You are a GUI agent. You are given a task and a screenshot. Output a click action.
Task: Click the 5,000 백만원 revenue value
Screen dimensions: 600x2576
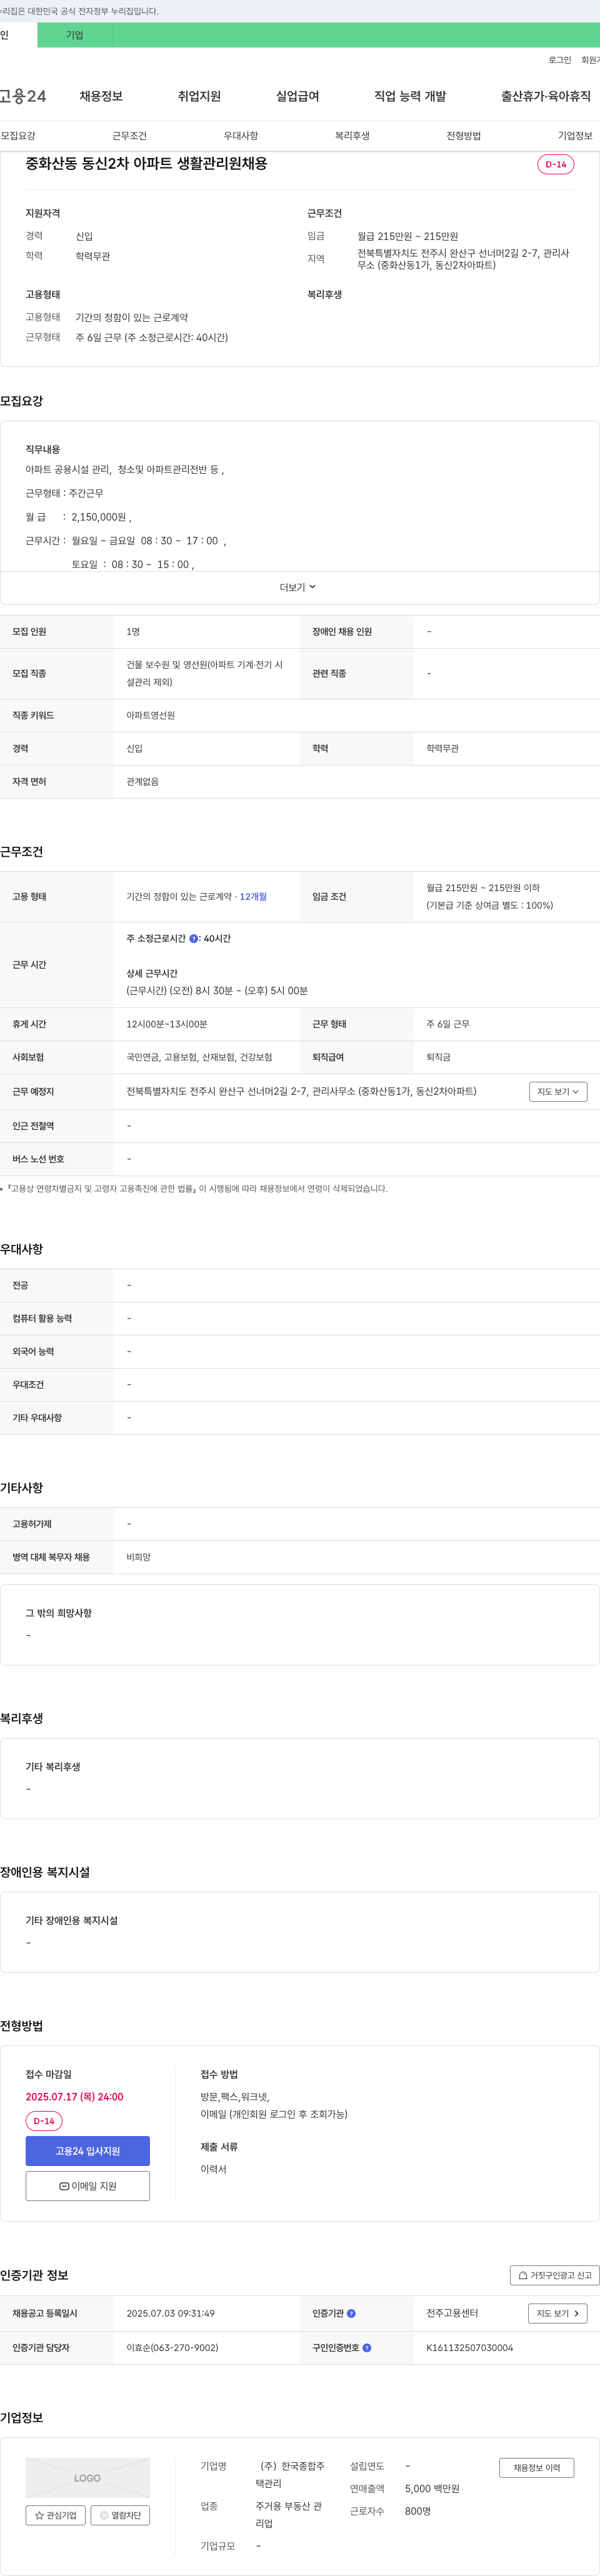click(x=432, y=2488)
